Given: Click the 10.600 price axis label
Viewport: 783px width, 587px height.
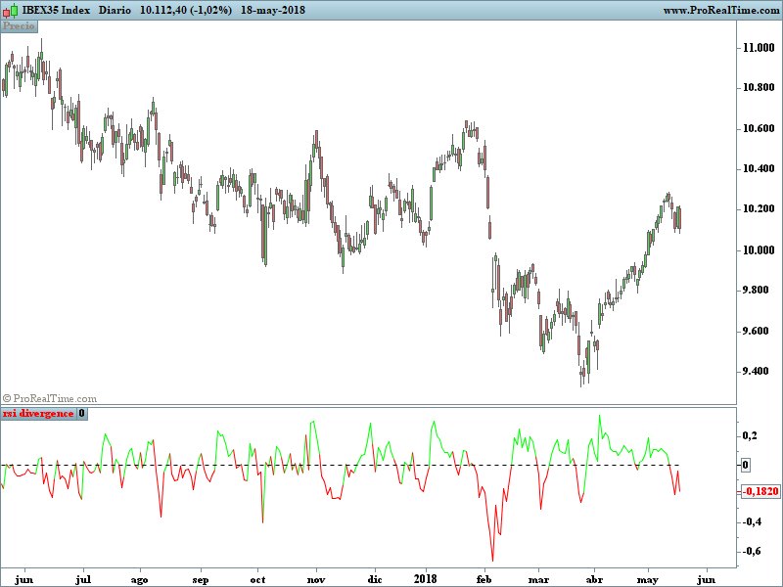Looking at the screenshot, I should tap(759, 128).
